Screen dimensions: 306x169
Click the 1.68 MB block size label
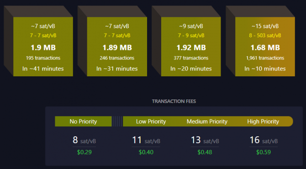point(265,48)
